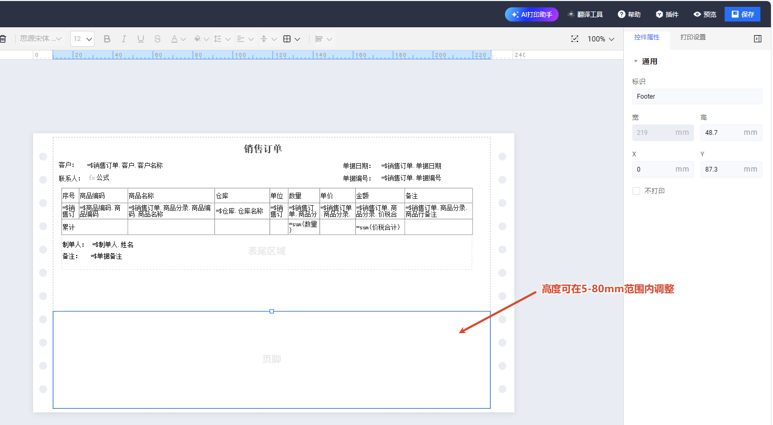Switch to 控件属性 tab

[646, 37]
